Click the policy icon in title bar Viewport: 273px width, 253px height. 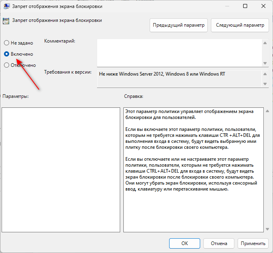(6, 6)
